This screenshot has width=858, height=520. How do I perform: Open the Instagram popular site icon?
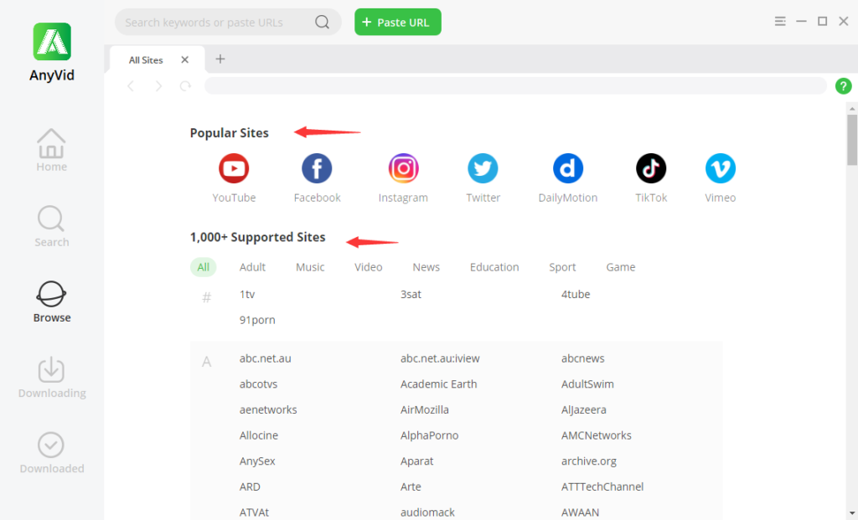(x=403, y=168)
